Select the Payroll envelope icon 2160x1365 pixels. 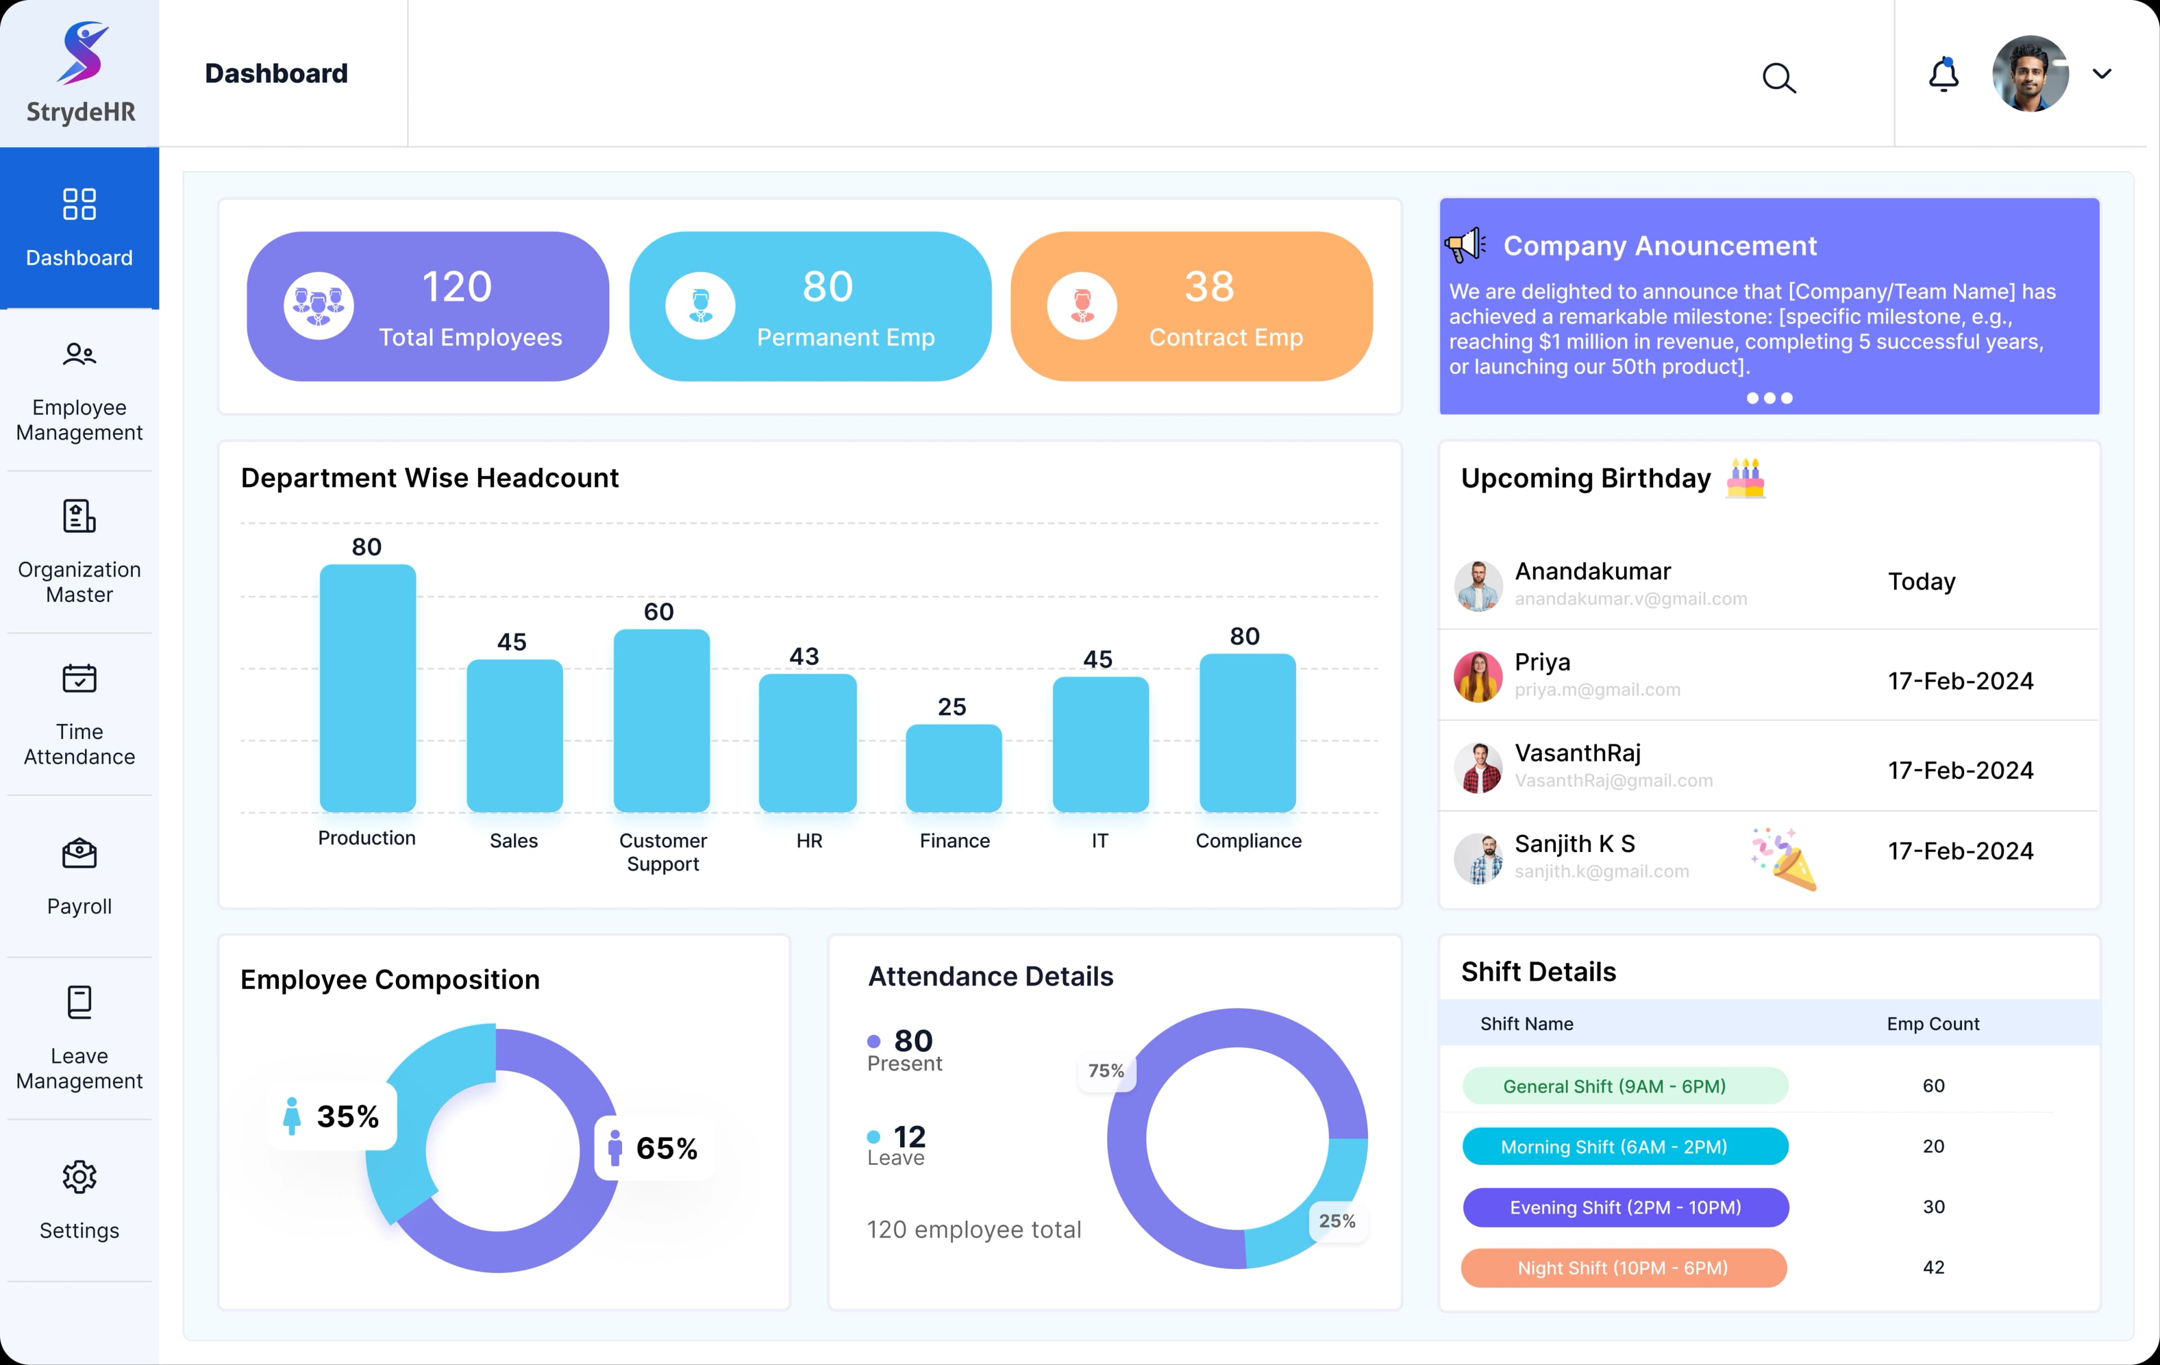tap(79, 853)
